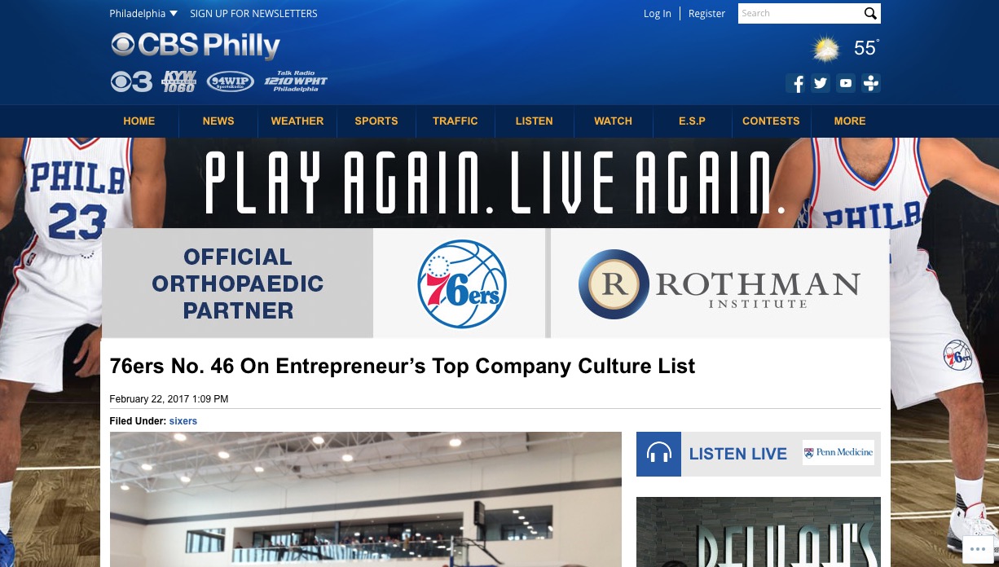This screenshot has height=567, width=999.
Task: Click the search magnifier icon
Action: [x=870, y=14]
